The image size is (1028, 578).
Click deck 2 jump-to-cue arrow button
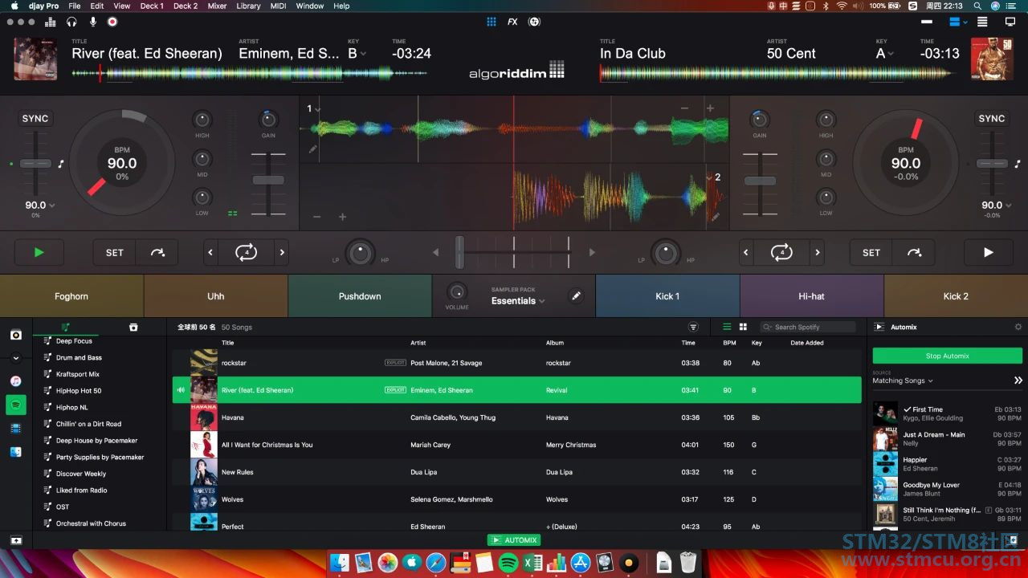[x=914, y=252]
